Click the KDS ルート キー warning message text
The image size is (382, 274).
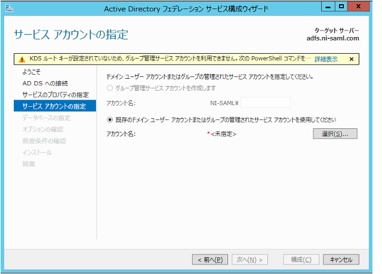pyautogui.click(x=170, y=59)
